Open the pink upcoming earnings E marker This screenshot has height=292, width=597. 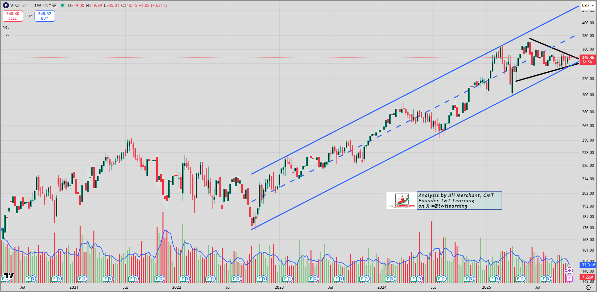coord(570,279)
